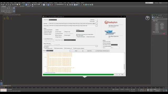The width and height of the screenshot is (168, 94).
Task: Click the time slider on the timeline
Action: [x=6, y=86]
